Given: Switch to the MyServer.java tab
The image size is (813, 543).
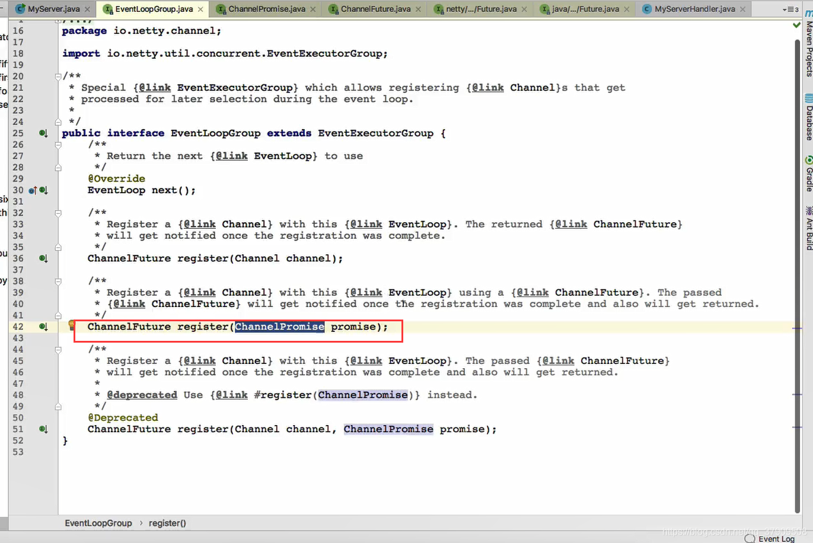Looking at the screenshot, I should pyautogui.click(x=53, y=9).
